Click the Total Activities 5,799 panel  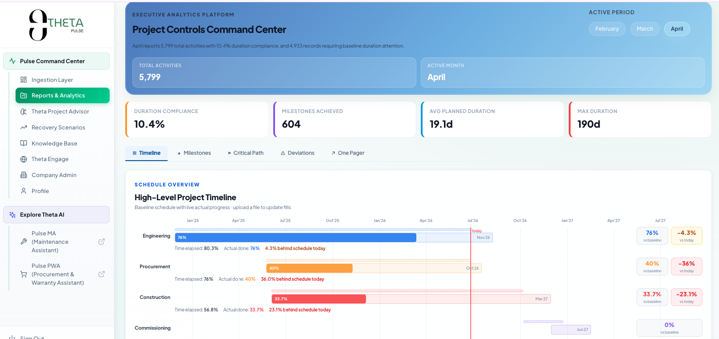click(x=274, y=73)
